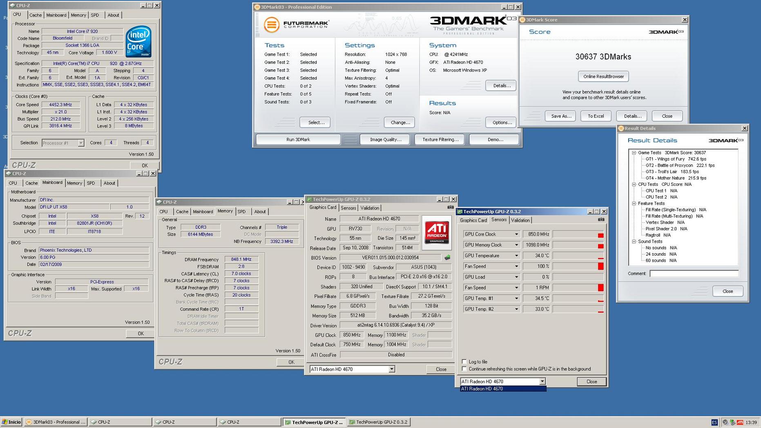Click the Options button in 3DMark03
The height and width of the screenshot is (428, 761).
point(501,123)
